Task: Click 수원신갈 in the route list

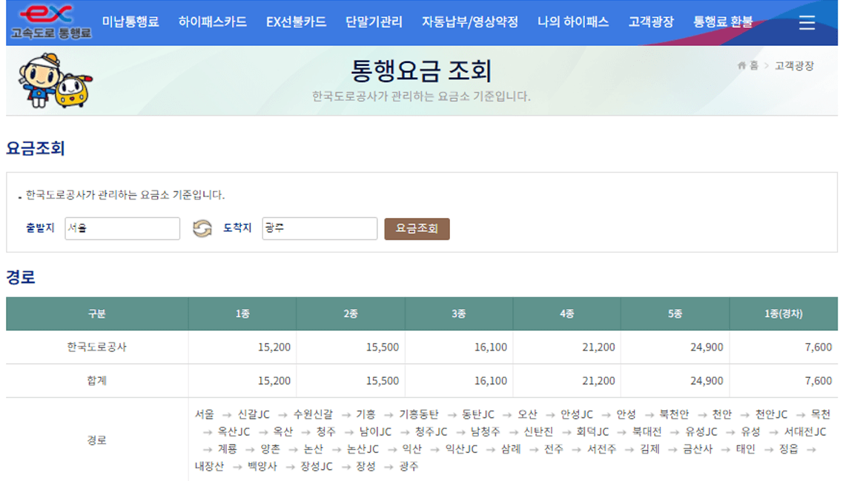Action: click(x=313, y=414)
